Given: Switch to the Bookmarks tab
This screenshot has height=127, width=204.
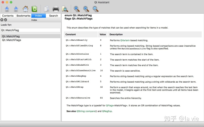Looking at the screenshot, I should tap(24, 16).
